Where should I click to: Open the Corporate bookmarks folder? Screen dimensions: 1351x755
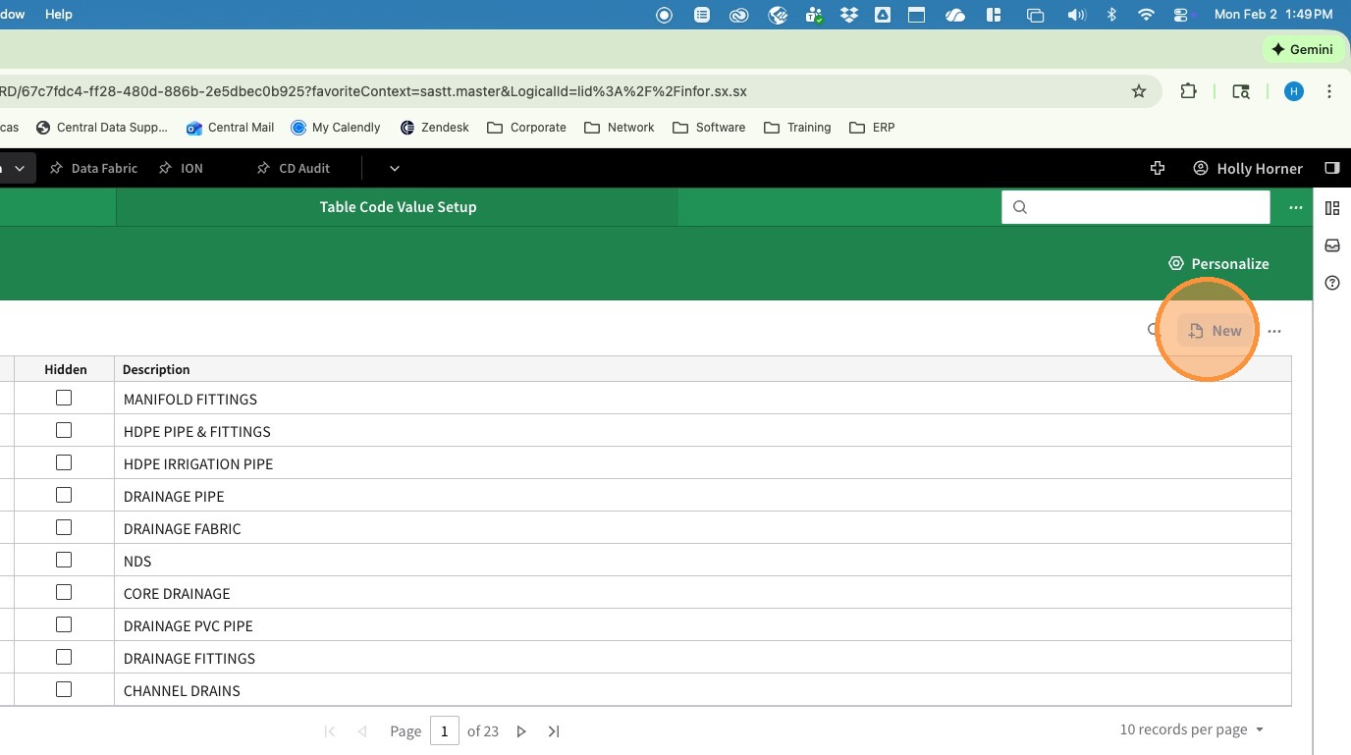(x=527, y=128)
